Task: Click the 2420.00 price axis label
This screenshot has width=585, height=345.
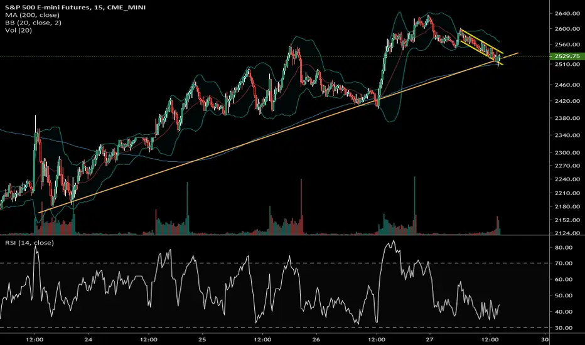Action: (567, 101)
